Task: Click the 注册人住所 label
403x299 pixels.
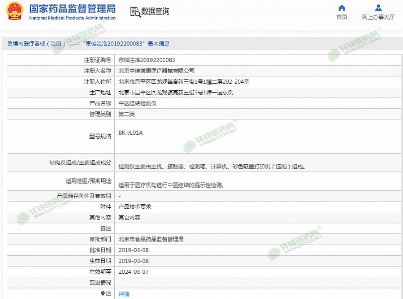Action: pos(97,82)
